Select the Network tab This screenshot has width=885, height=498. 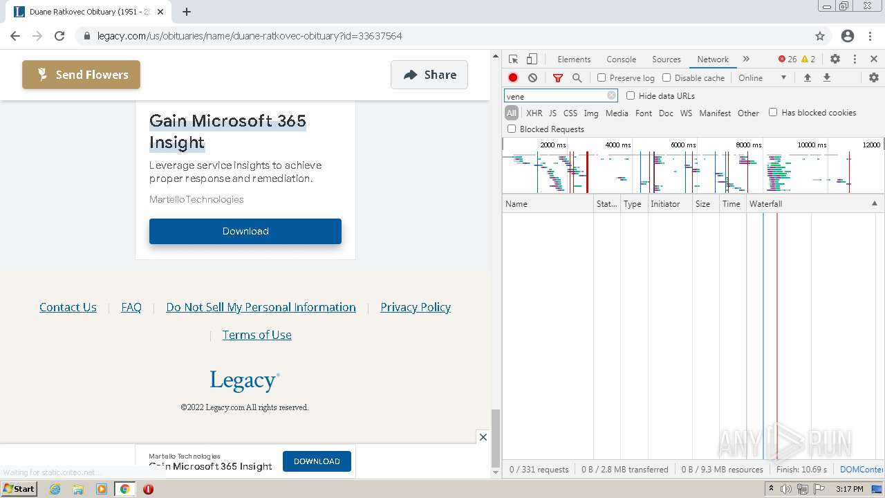[x=713, y=59]
